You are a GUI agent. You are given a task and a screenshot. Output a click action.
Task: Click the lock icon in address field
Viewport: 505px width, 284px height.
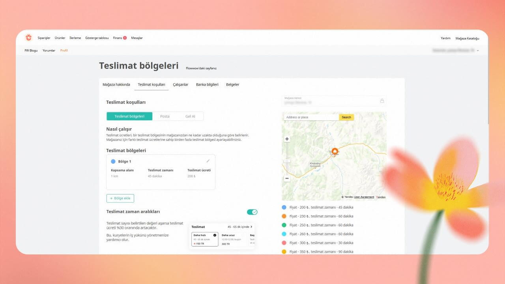pyautogui.click(x=382, y=101)
